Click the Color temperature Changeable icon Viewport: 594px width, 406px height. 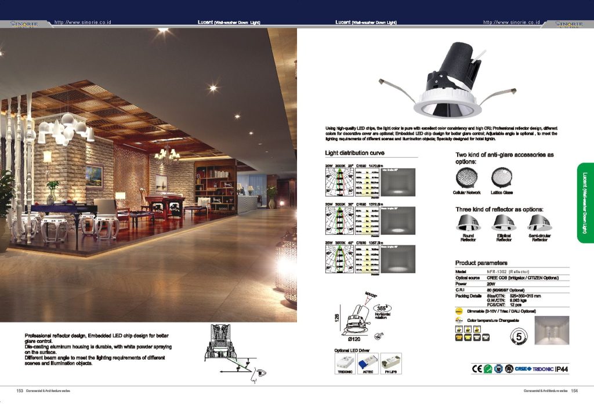pos(459,320)
